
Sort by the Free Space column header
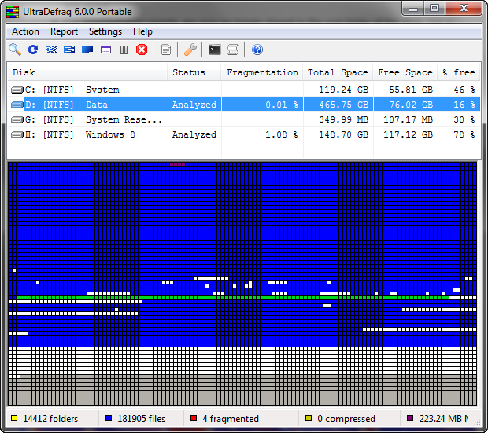(405, 72)
